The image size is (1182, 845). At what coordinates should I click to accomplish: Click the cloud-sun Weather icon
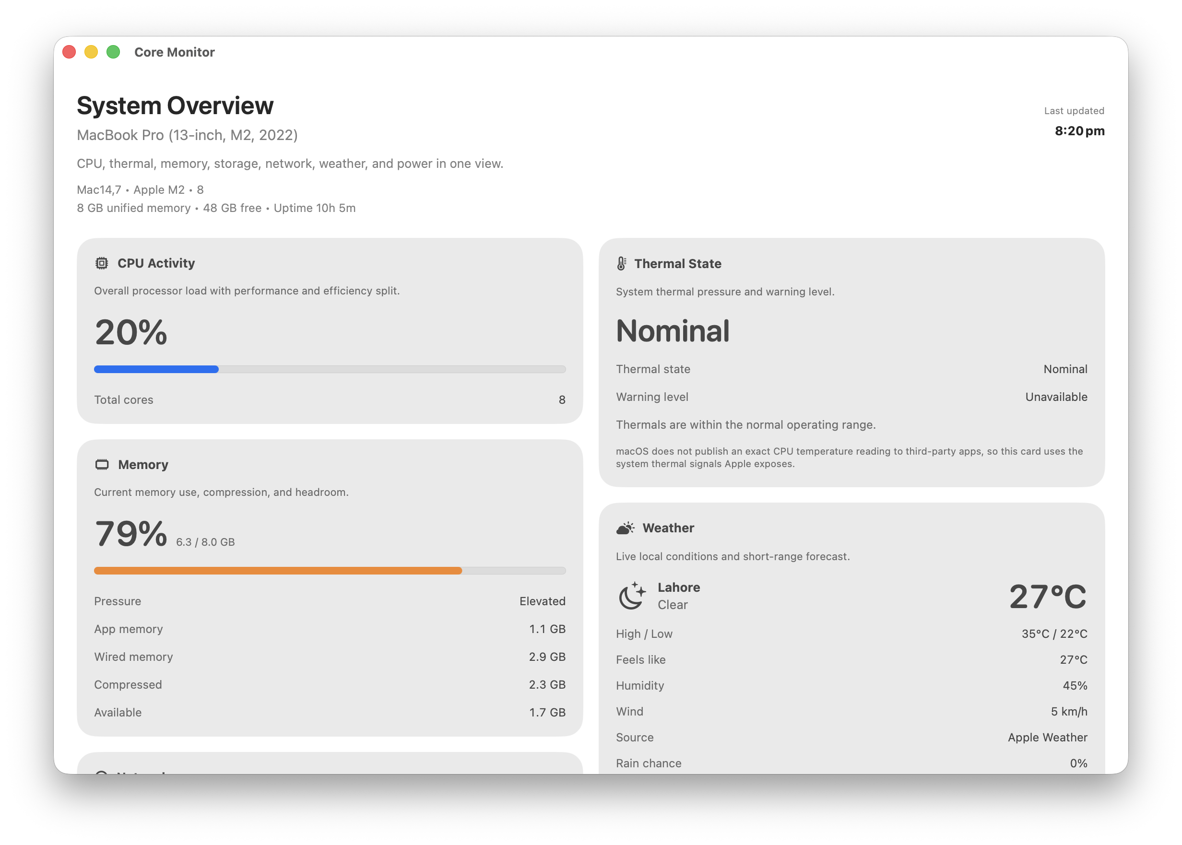tap(625, 528)
